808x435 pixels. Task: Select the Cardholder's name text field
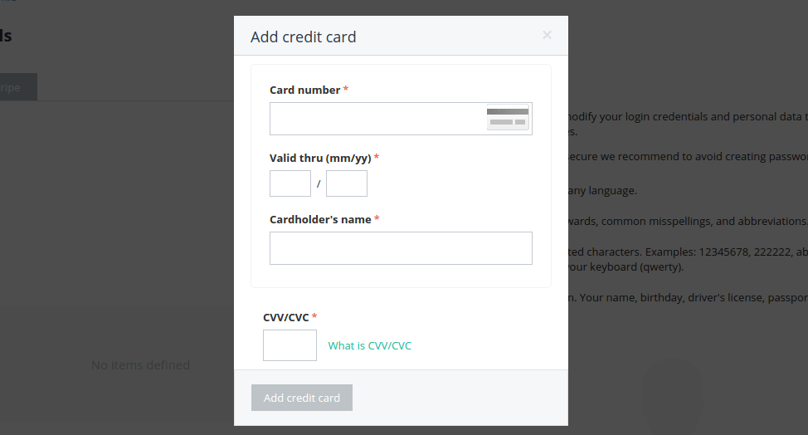point(401,248)
